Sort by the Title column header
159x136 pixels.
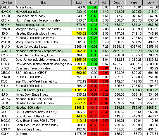(x=43, y=3)
